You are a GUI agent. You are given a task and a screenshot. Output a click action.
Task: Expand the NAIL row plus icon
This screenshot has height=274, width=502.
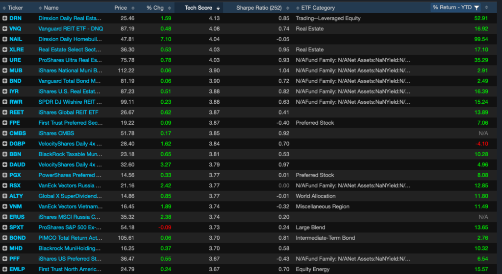pyautogui.click(x=5, y=39)
